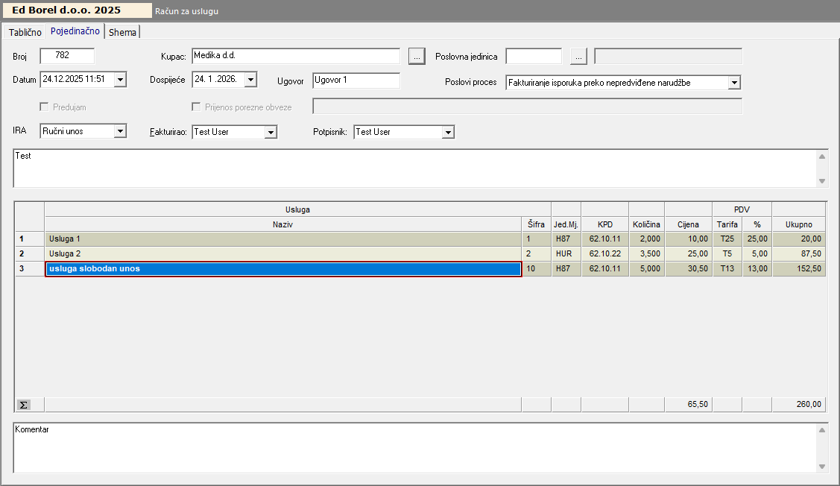The width and height of the screenshot is (840, 486).
Task: Click scroll-down arrow in the Test note box
Action: tap(822, 181)
